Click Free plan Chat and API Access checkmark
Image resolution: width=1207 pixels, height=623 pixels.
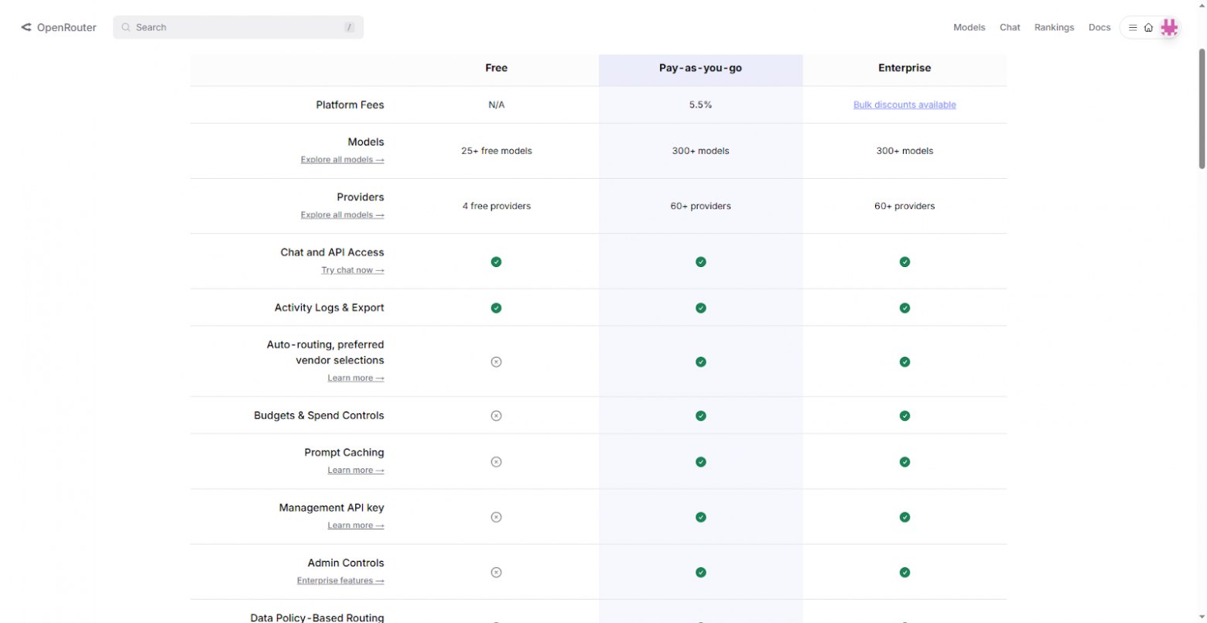pyautogui.click(x=496, y=262)
